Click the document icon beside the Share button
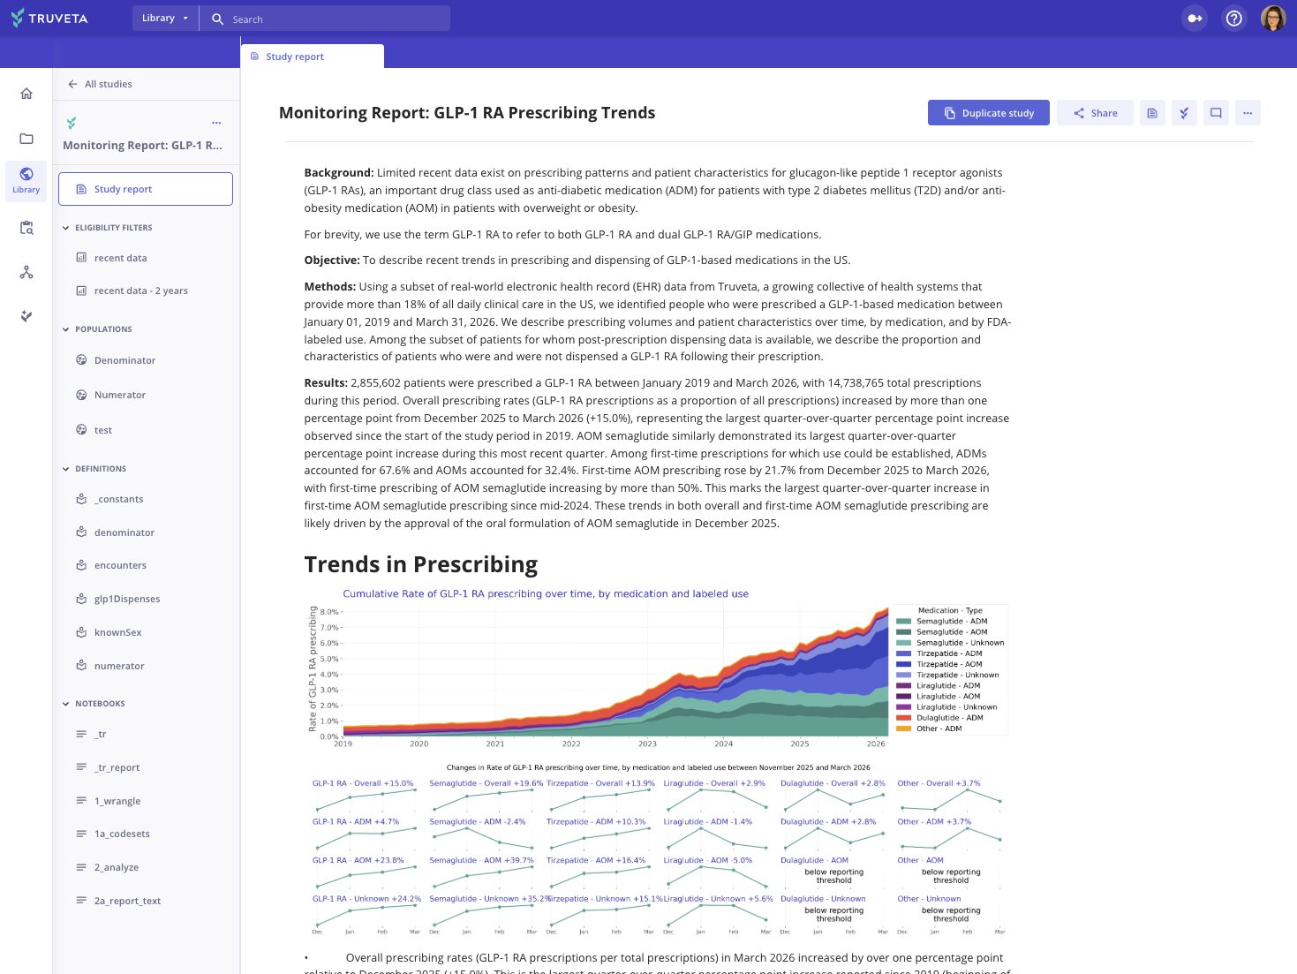1297x974 pixels. click(1152, 112)
